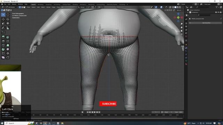Viewport: 223px width, 125px height.
Task: Open the Render menu
Action: click(14, 4)
